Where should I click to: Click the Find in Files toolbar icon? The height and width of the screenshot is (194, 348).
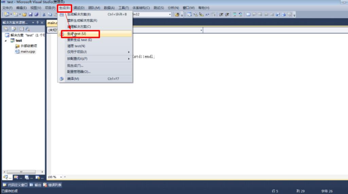[177, 15]
